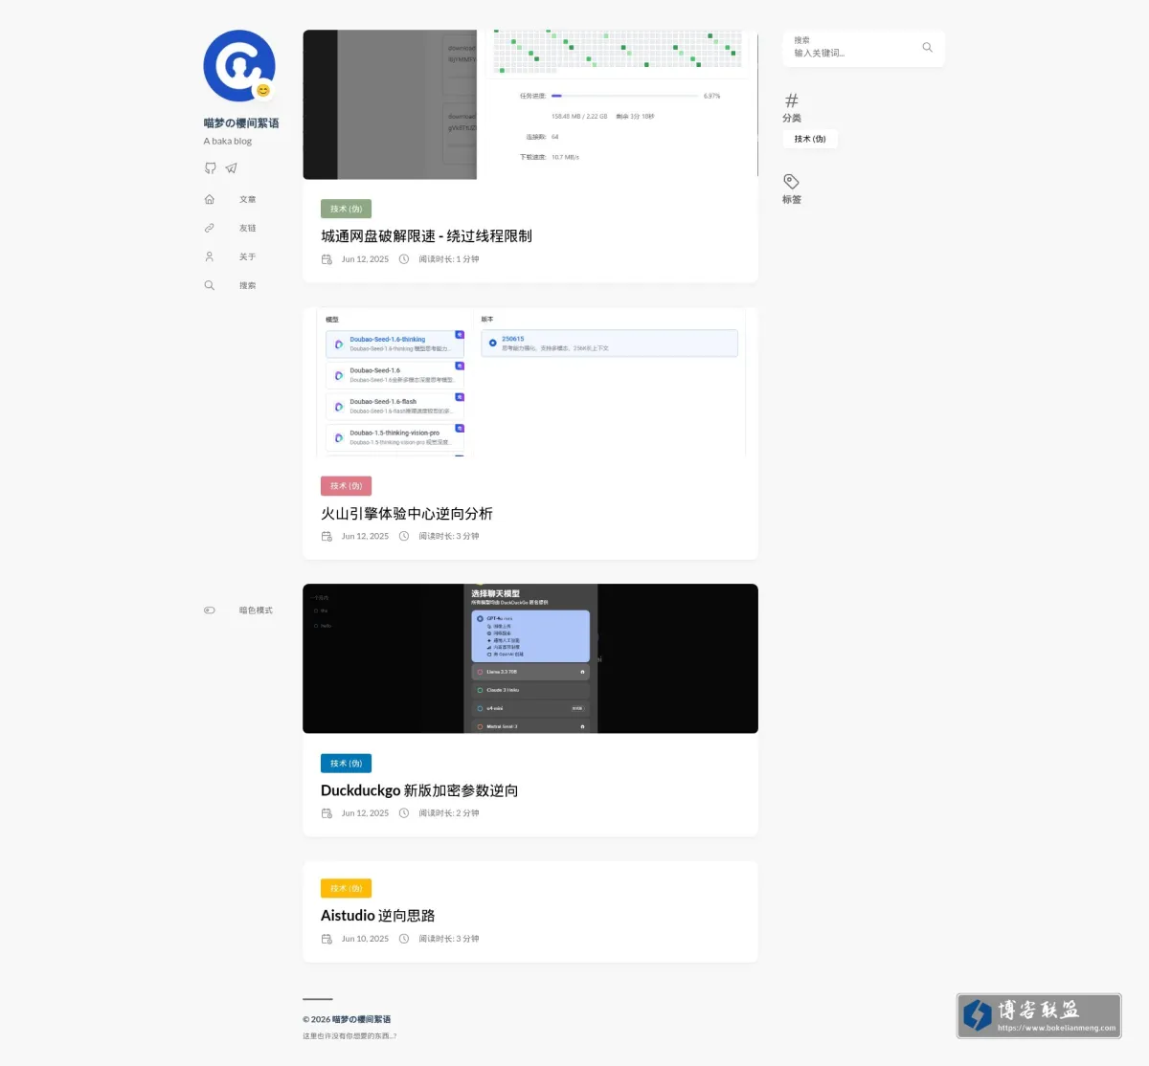Screen dimensions: 1149x1066
Task: Click clock icon of Aistudio 逆向思路 post
Action: click(x=404, y=939)
